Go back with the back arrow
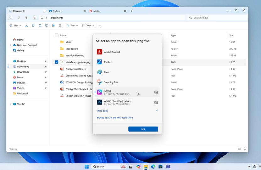Screen dimensions: 261x170 tap(10, 18)
